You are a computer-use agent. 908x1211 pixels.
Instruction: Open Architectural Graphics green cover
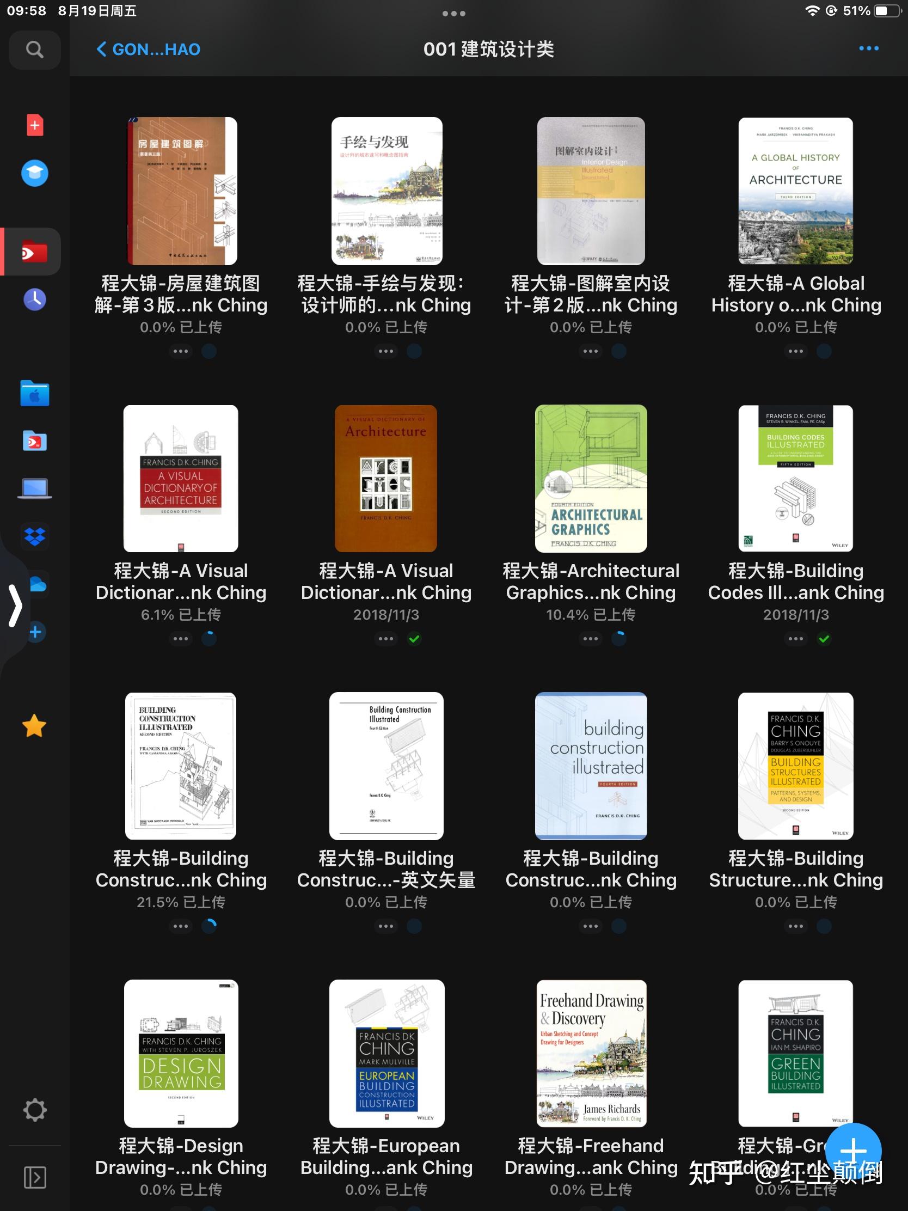pyautogui.click(x=591, y=479)
